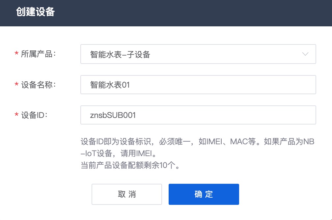Click the red asterisk beside 设备ID
The image size is (332, 220).
click(x=16, y=115)
